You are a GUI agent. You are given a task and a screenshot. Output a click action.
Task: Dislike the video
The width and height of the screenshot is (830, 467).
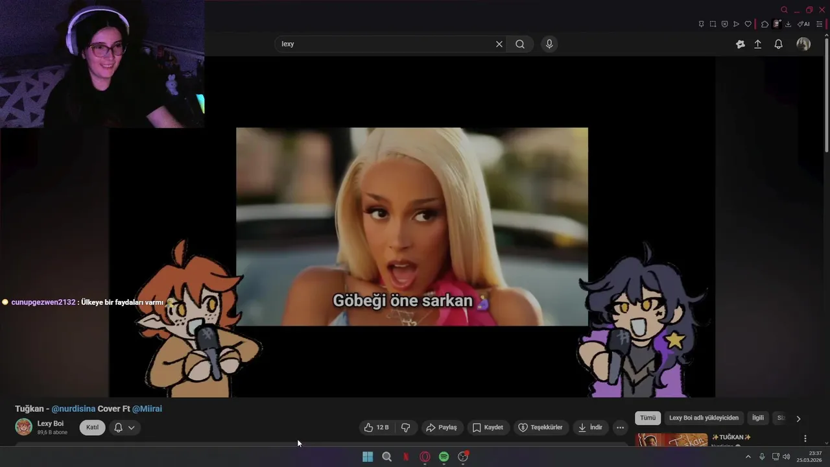coord(406,427)
